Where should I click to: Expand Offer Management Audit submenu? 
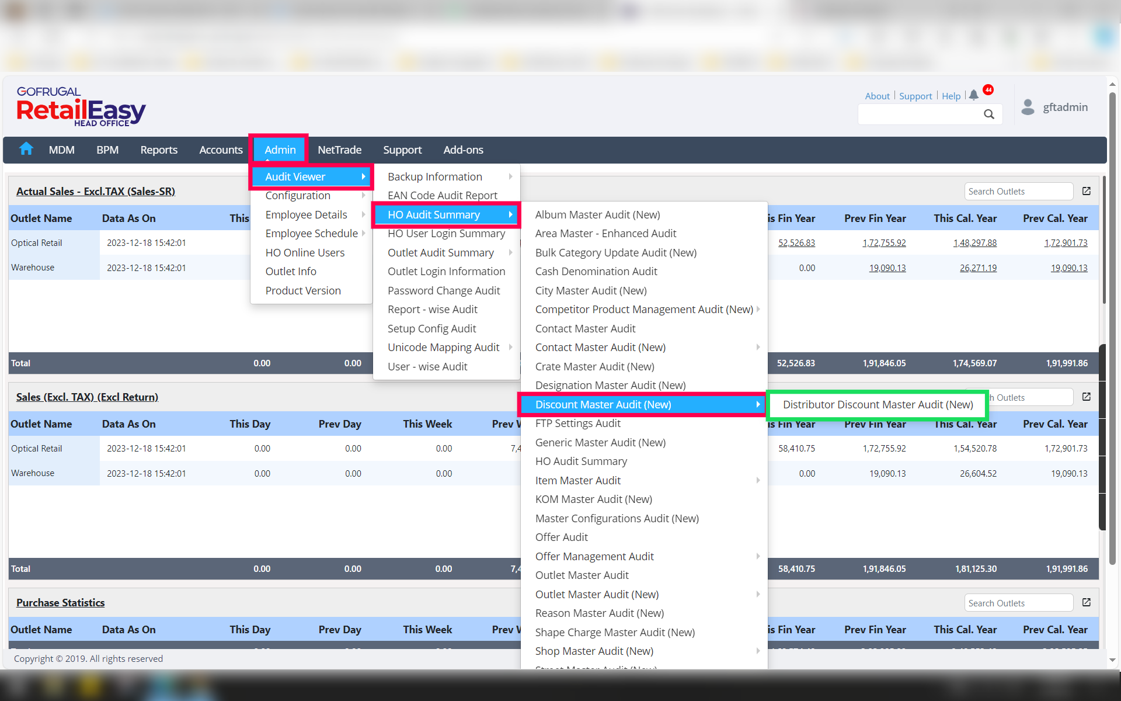pos(758,556)
